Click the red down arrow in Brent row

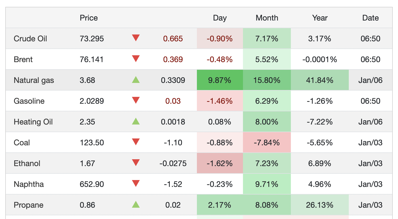point(136,59)
